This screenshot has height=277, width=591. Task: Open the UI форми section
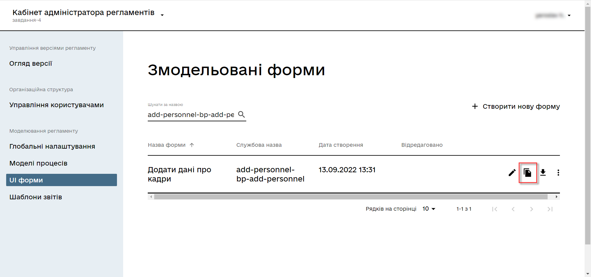[62, 180]
